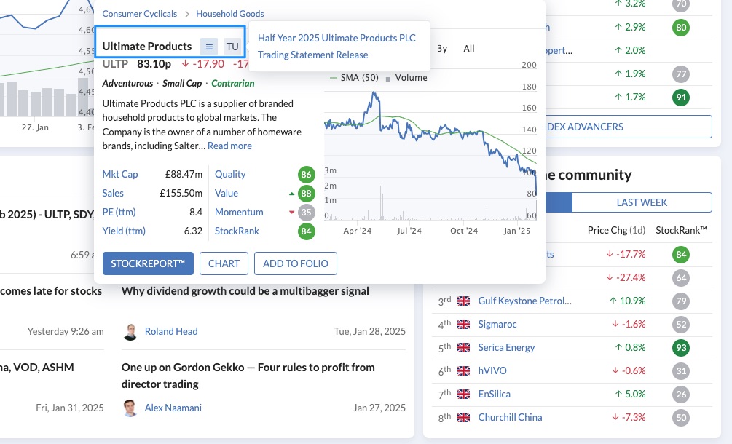Click the UK flag beside Gulf Keystone Petrol
Image resolution: width=732 pixels, height=444 pixels.
tap(463, 301)
